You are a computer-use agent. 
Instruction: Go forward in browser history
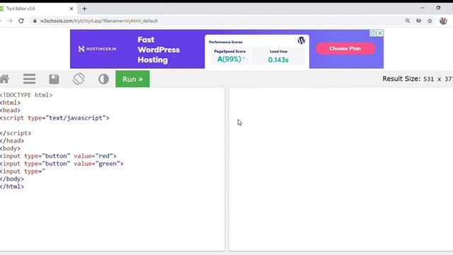[x=10, y=21]
